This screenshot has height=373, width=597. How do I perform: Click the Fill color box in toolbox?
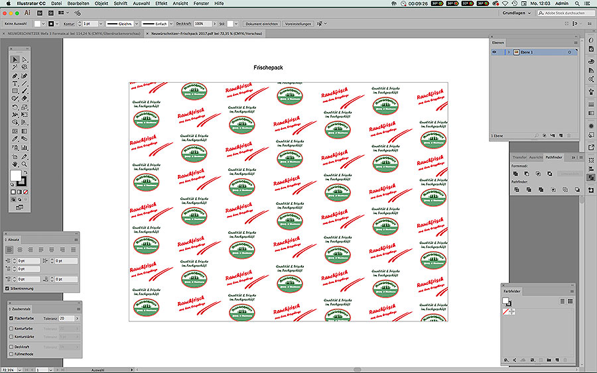[x=16, y=176]
